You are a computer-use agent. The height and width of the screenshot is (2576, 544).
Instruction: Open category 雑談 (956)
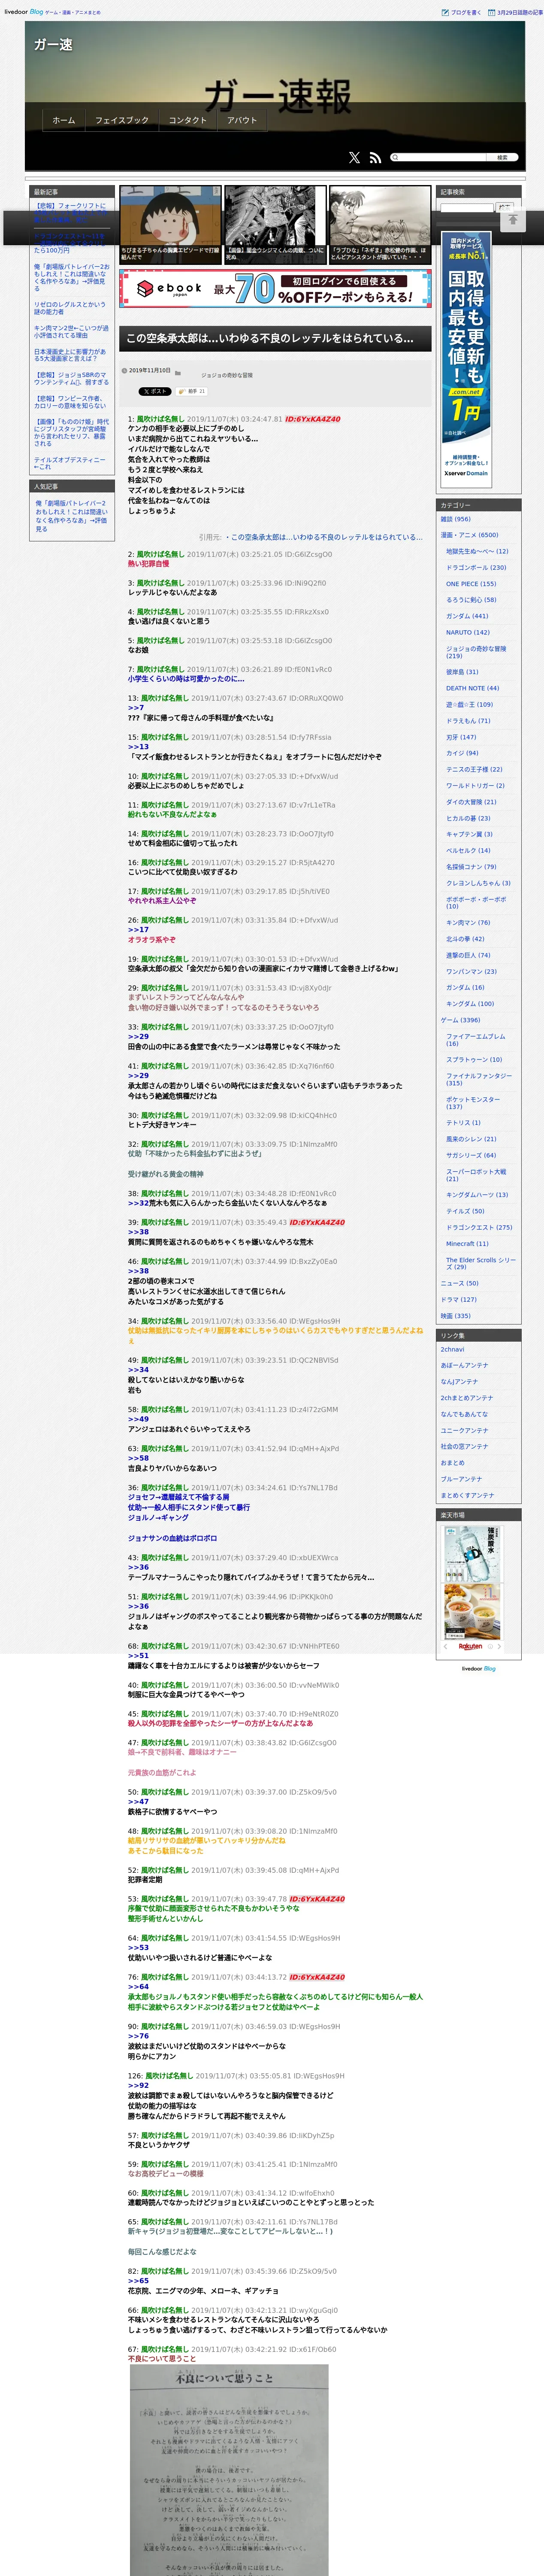coord(455,519)
